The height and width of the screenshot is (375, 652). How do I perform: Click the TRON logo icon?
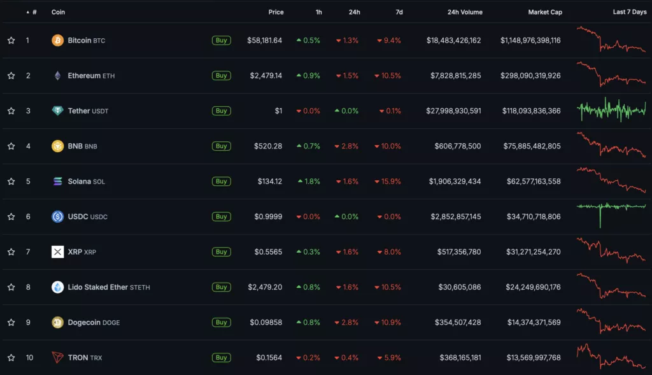[57, 357]
